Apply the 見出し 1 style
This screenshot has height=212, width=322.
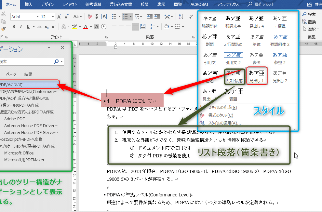coord(257,76)
